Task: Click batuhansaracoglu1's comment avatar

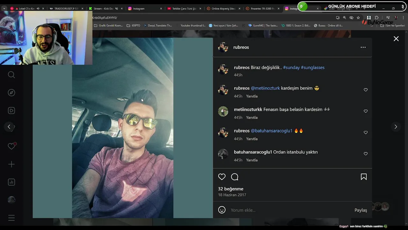Action: tap(223, 154)
